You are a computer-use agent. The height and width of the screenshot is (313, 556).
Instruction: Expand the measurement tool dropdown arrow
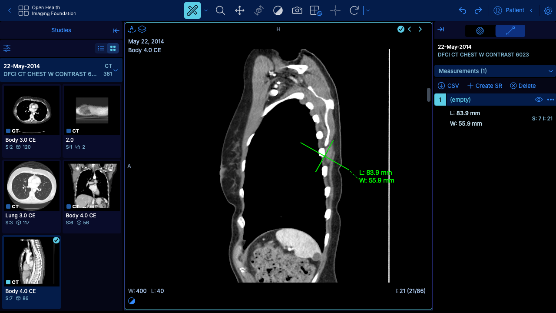pyautogui.click(x=206, y=10)
